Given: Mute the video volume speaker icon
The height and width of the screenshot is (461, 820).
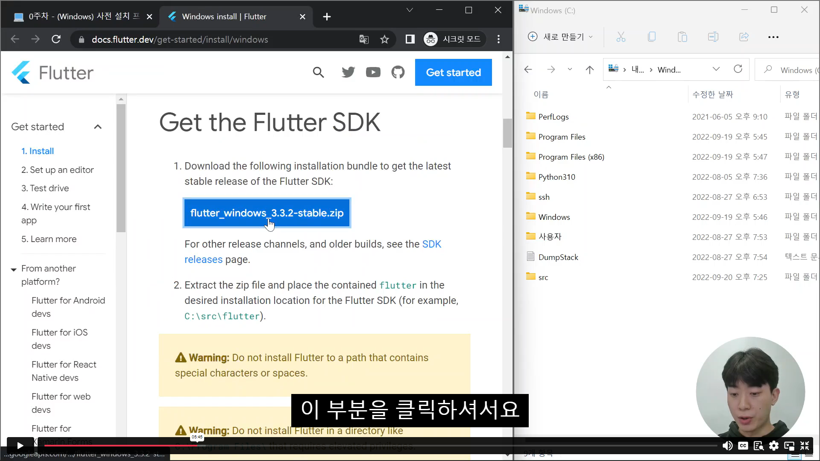Looking at the screenshot, I should point(727,446).
